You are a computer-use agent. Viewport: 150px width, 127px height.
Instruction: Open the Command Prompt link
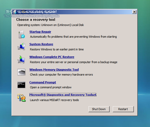[x=43, y=82]
